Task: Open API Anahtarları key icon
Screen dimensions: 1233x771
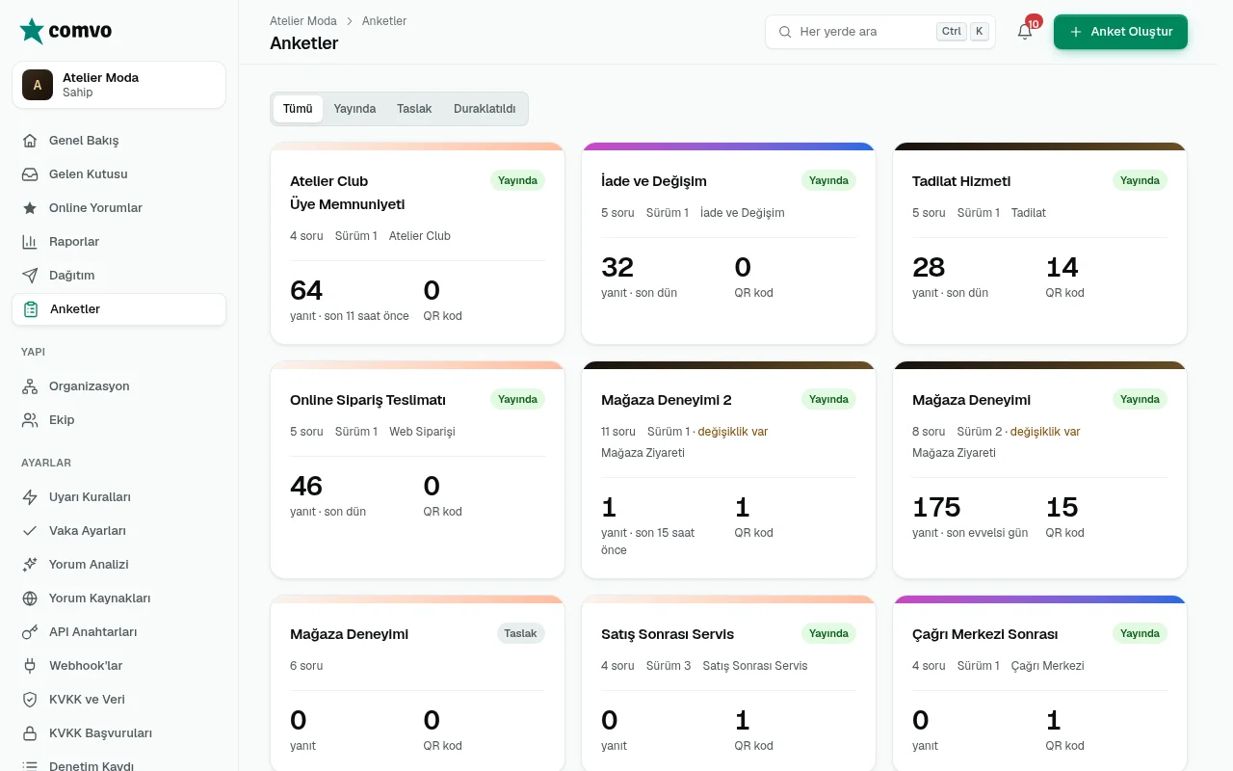Action: tap(30, 632)
